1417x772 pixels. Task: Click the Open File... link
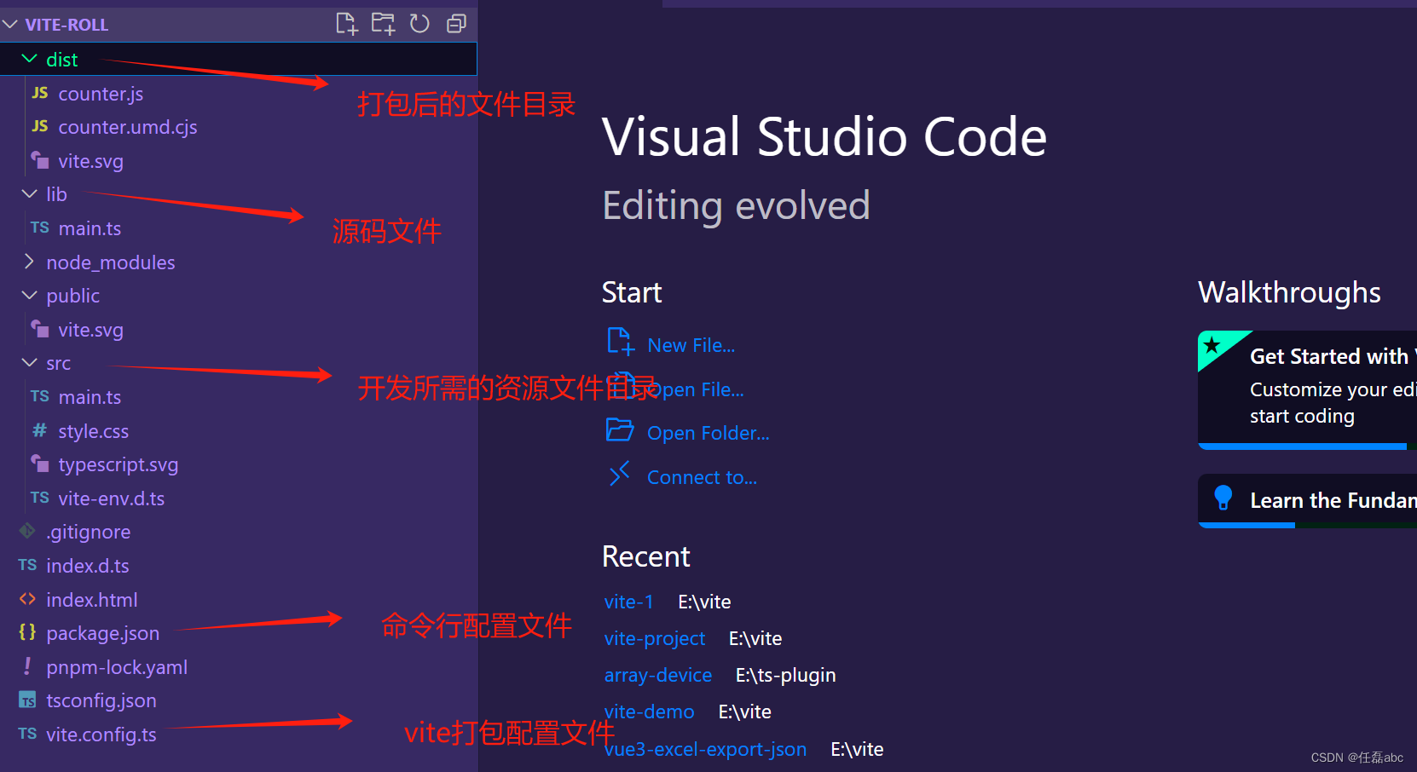695,389
